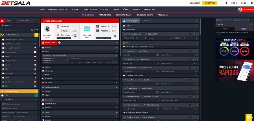Screen dimensions: 254x121
Task: Favorite the Nerman Fatic match star
Action: coord(190,59)
